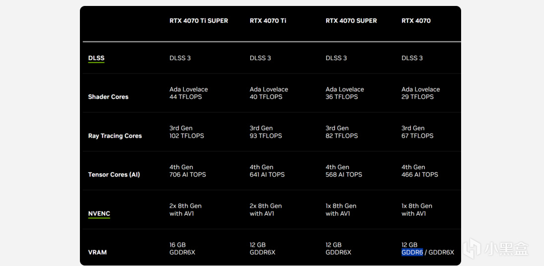Click the 29 TFLOPS shader value
The height and width of the screenshot is (266, 544).
coord(417,97)
